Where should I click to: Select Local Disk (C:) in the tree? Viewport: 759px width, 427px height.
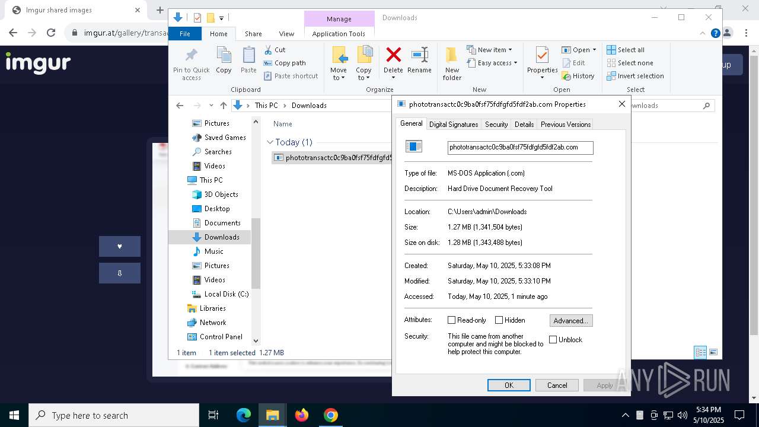[x=220, y=294]
